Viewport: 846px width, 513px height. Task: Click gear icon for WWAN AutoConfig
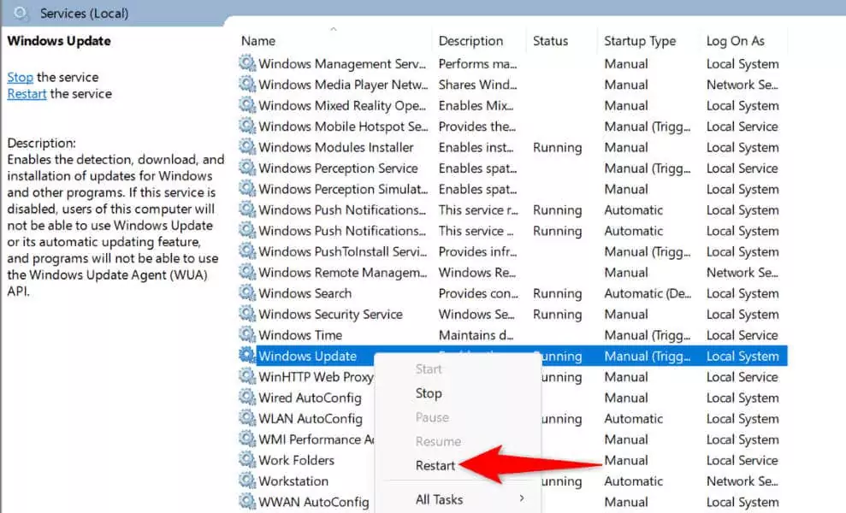point(247,501)
